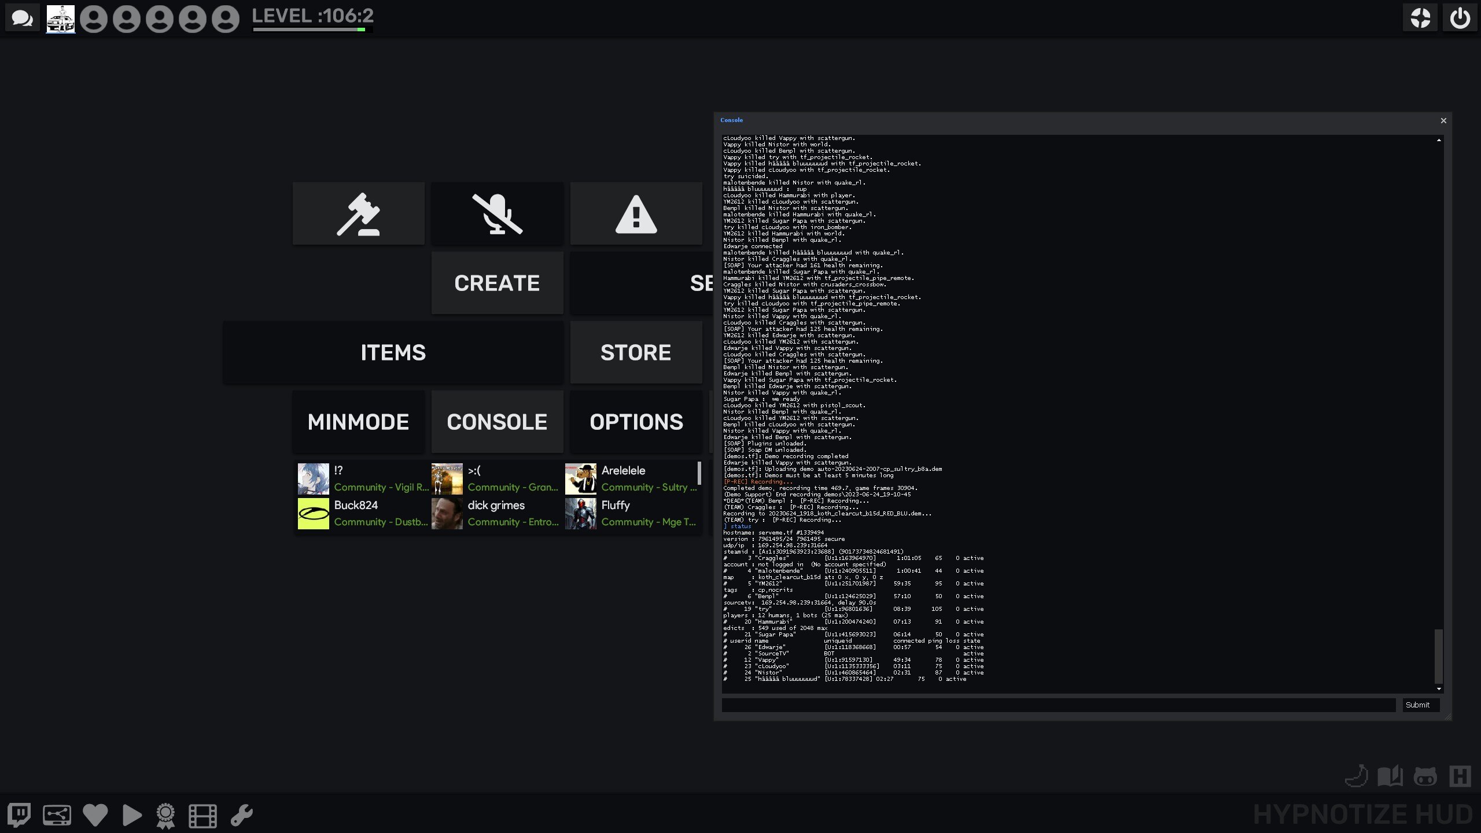
Task: Toggle MINMODE button
Action: coord(358,422)
